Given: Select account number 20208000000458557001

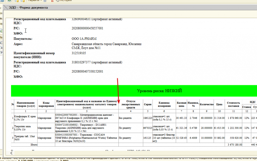Looking at the screenshot, I should coord(87,28).
